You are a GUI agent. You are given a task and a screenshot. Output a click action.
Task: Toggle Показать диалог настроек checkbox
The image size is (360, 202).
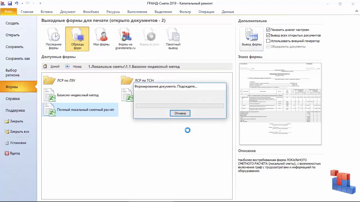pyautogui.click(x=268, y=30)
